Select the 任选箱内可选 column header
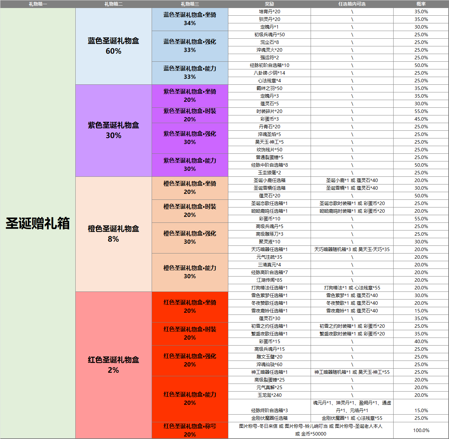Screen dimensions: 449x439 352,4
